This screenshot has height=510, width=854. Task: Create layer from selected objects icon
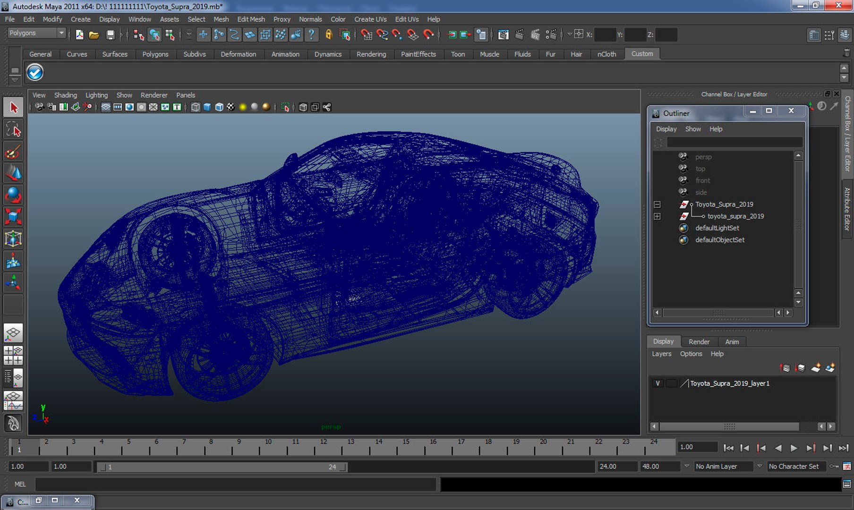tap(830, 368)
